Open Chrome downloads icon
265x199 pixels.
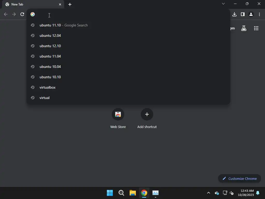click(234, 15)
